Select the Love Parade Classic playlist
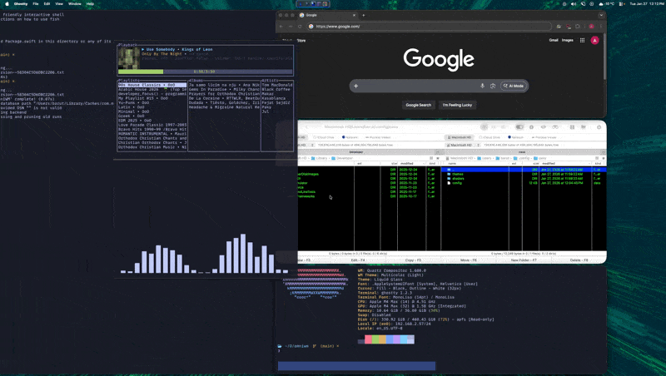Screen dimensions: 666x376 point(152,125)
